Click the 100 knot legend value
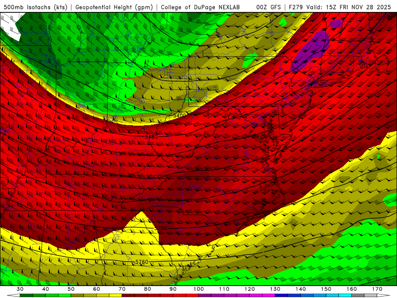Image resolution: width=397 pixels, height=298 pixels. (199, 289)
